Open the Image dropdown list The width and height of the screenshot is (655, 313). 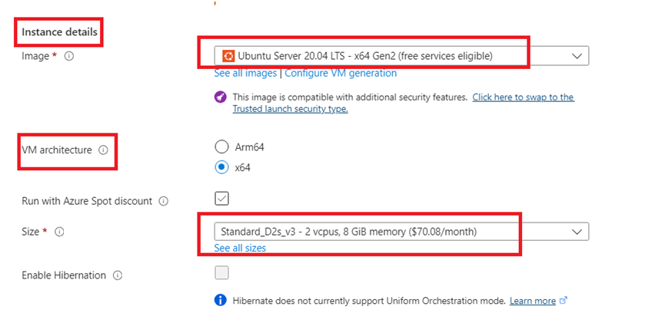(577, 56)
